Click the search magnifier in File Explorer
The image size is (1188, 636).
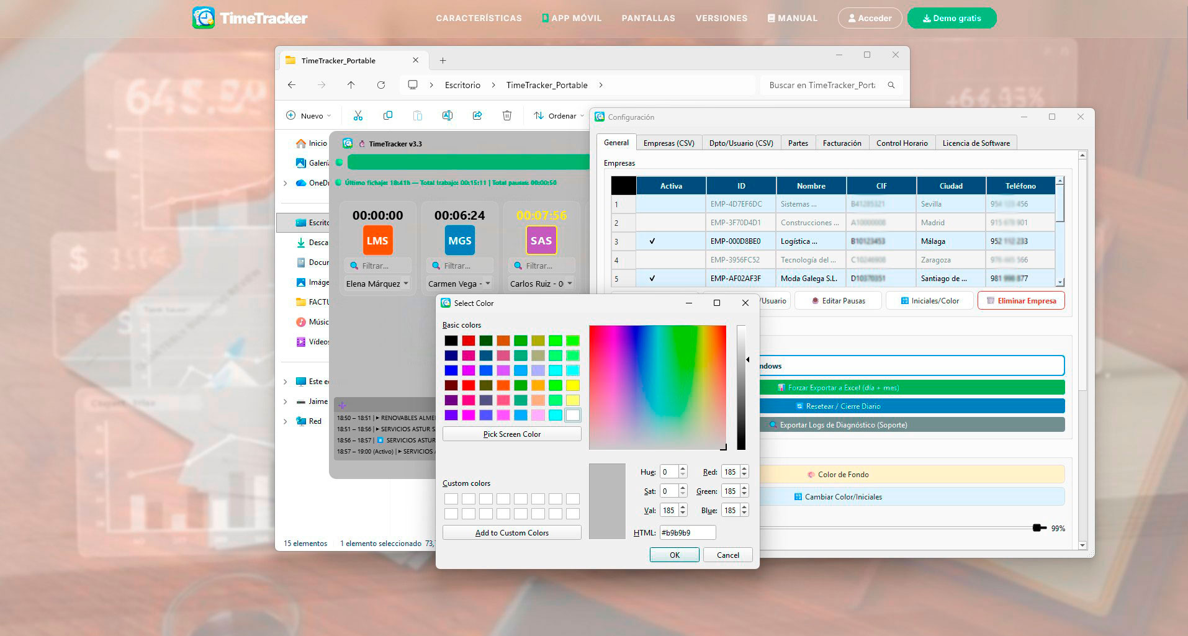(891, 85)
